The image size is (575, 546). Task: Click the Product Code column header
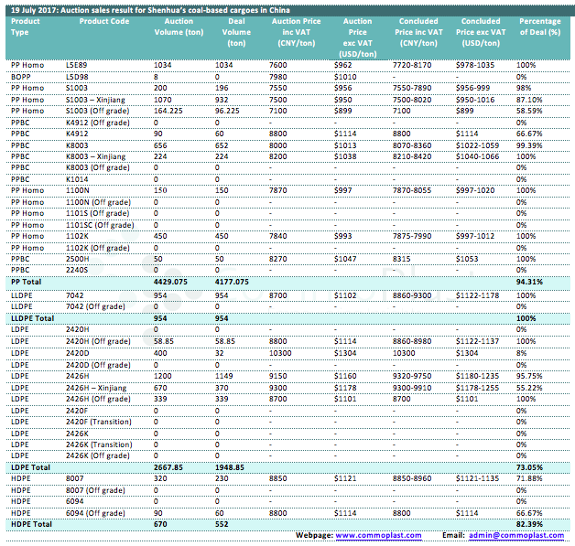[98, 20]
